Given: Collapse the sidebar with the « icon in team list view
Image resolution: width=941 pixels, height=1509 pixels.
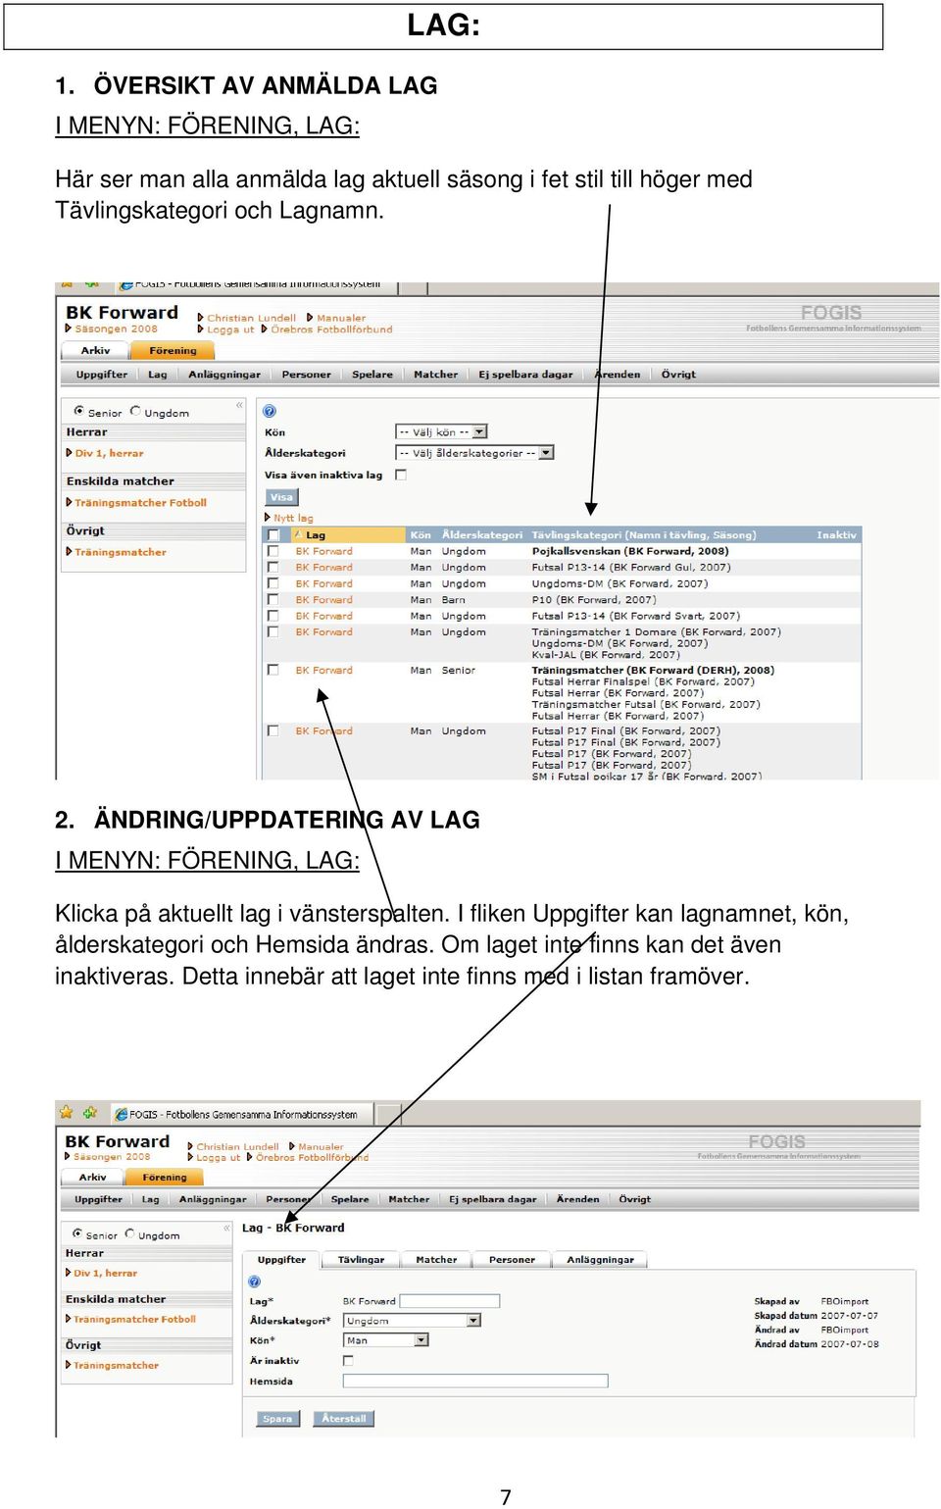Looking at the screenshot, I should [239, 405].
